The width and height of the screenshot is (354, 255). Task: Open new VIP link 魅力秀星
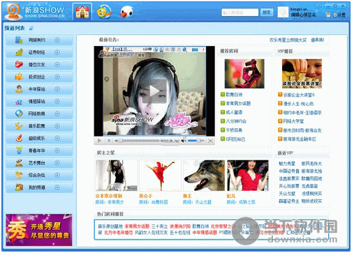click(287, 164)
